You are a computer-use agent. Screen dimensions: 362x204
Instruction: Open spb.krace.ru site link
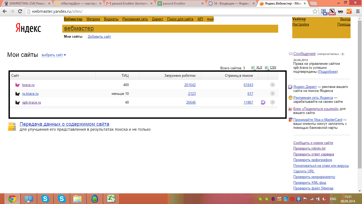coord(31,103)
